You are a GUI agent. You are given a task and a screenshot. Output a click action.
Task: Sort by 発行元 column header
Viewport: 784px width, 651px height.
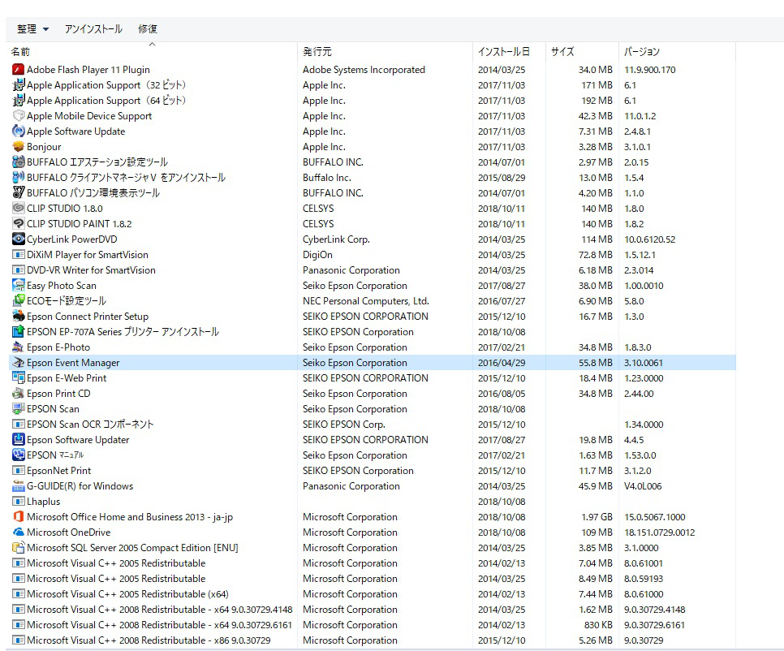tap(317, 52)
